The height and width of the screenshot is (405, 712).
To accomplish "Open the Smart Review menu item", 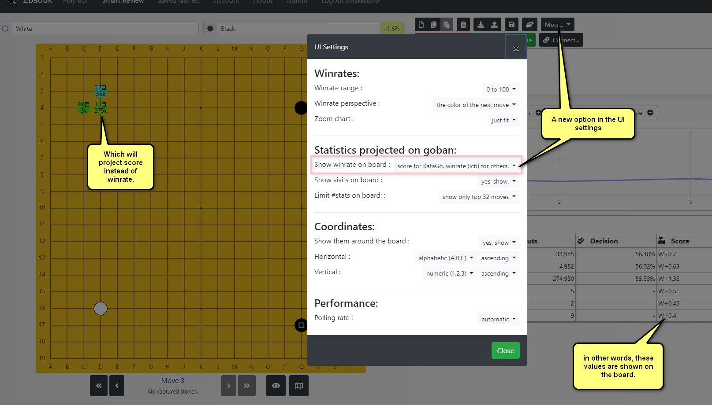I will coord(123,1).
